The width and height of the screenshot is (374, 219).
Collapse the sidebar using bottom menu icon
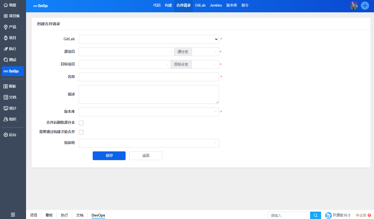click(x=13, y=215)
